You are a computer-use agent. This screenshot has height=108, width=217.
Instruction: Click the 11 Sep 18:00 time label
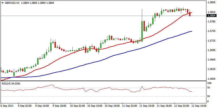click(164, 106)
